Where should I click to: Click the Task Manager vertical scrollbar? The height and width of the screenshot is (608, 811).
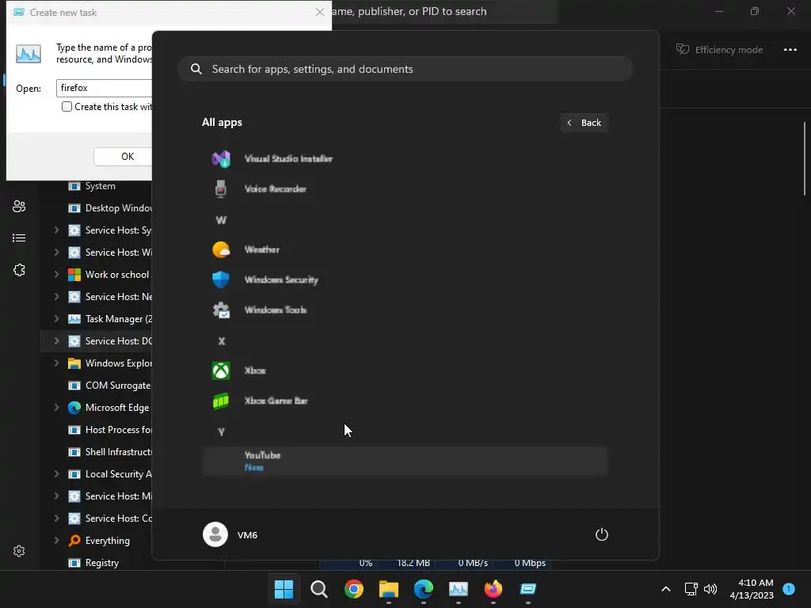(x=805, y=158)
